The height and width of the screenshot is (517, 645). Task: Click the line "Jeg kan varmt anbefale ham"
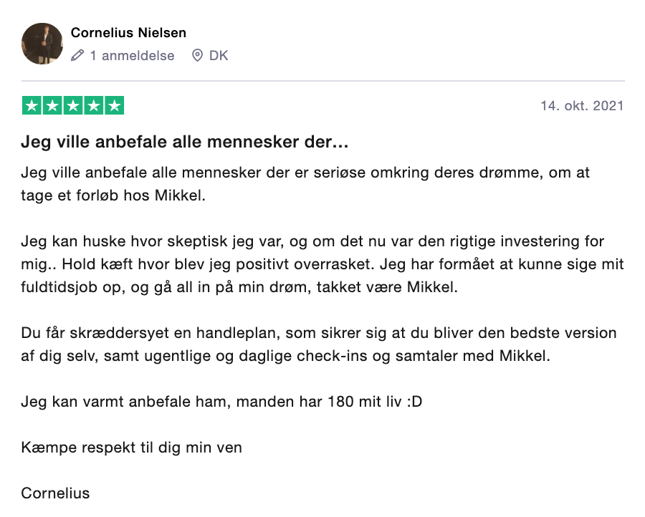coord(221,401)
